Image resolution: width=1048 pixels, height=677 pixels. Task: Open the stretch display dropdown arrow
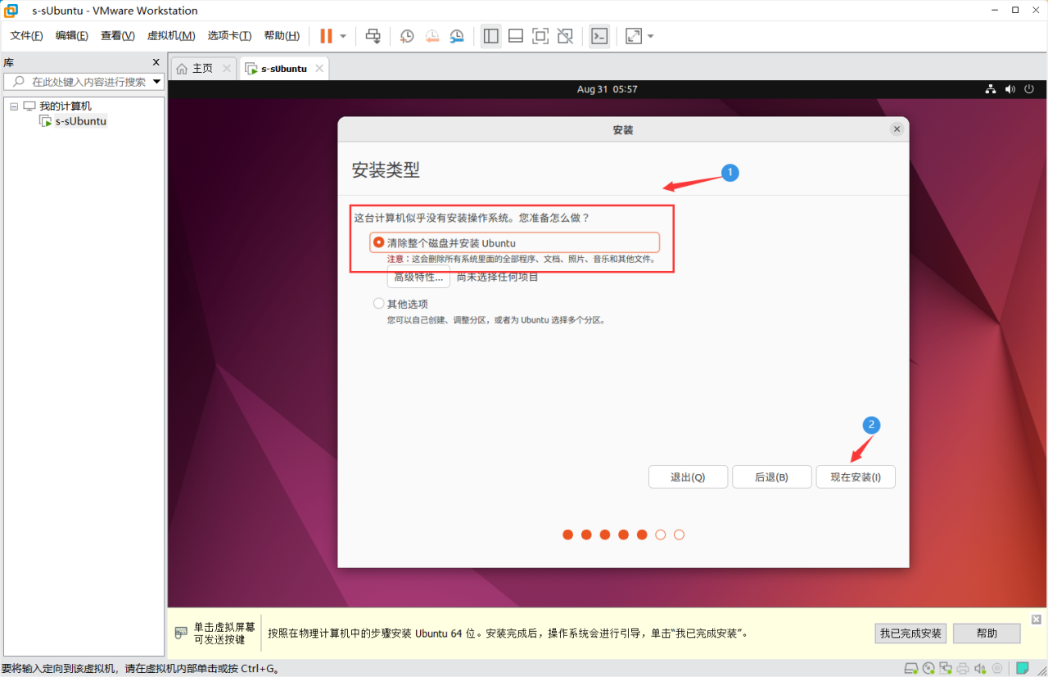tap(650, 36)
